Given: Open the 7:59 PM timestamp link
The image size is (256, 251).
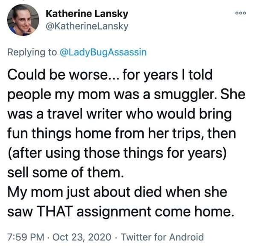Looking at the screenshot, I should click(26, 237).
